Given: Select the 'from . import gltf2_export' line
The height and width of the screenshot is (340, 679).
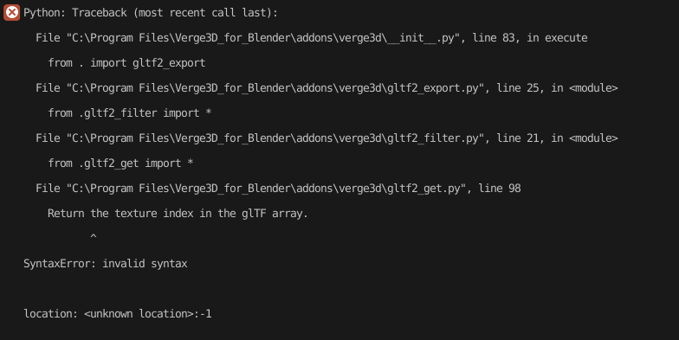Looking at the screenshot, I should click(x=126, y=63).
